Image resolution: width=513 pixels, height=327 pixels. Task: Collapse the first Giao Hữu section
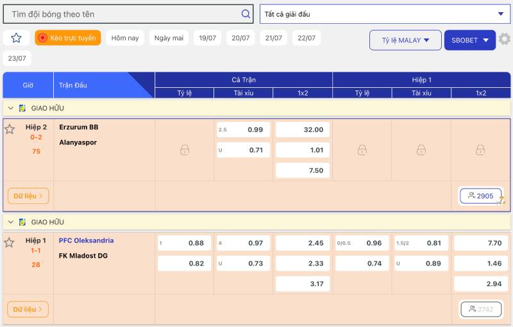(11, 108)
